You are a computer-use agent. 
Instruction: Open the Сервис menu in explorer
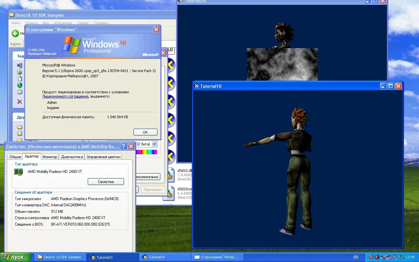coord(83,23)
